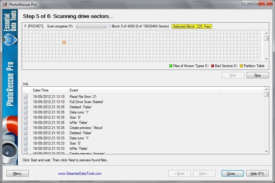Click log icon beside 'Create preview: About' entry
This screenshot has height=183, width=275.
26,128
